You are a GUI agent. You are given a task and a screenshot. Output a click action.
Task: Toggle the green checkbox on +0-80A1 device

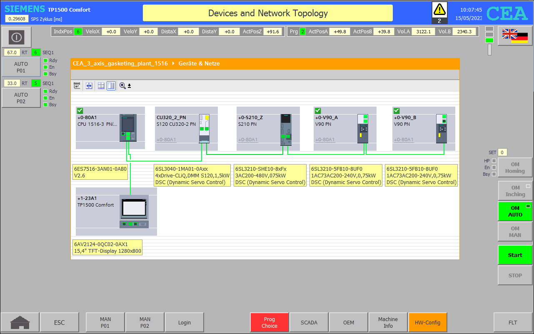(x=80, y=110)
